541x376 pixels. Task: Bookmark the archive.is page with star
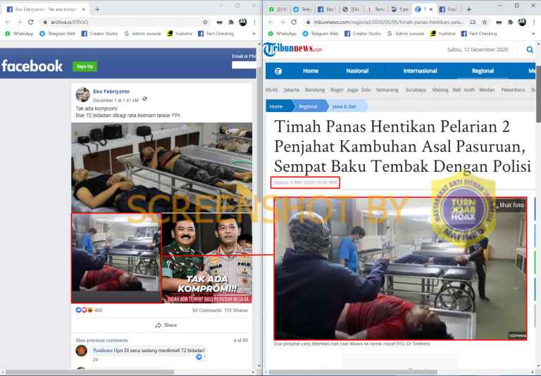tap(205, 22)
